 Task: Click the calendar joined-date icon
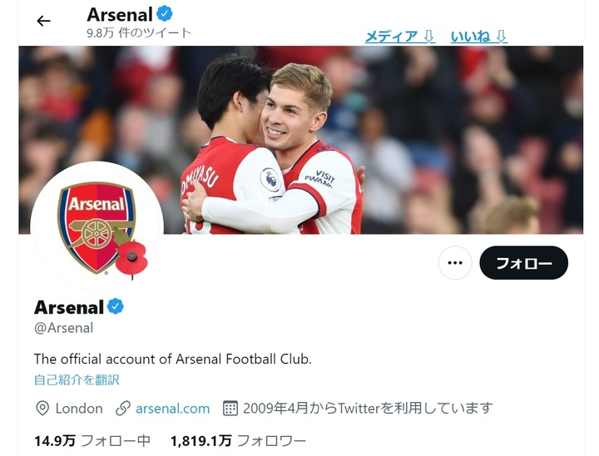tap(230, 409)
